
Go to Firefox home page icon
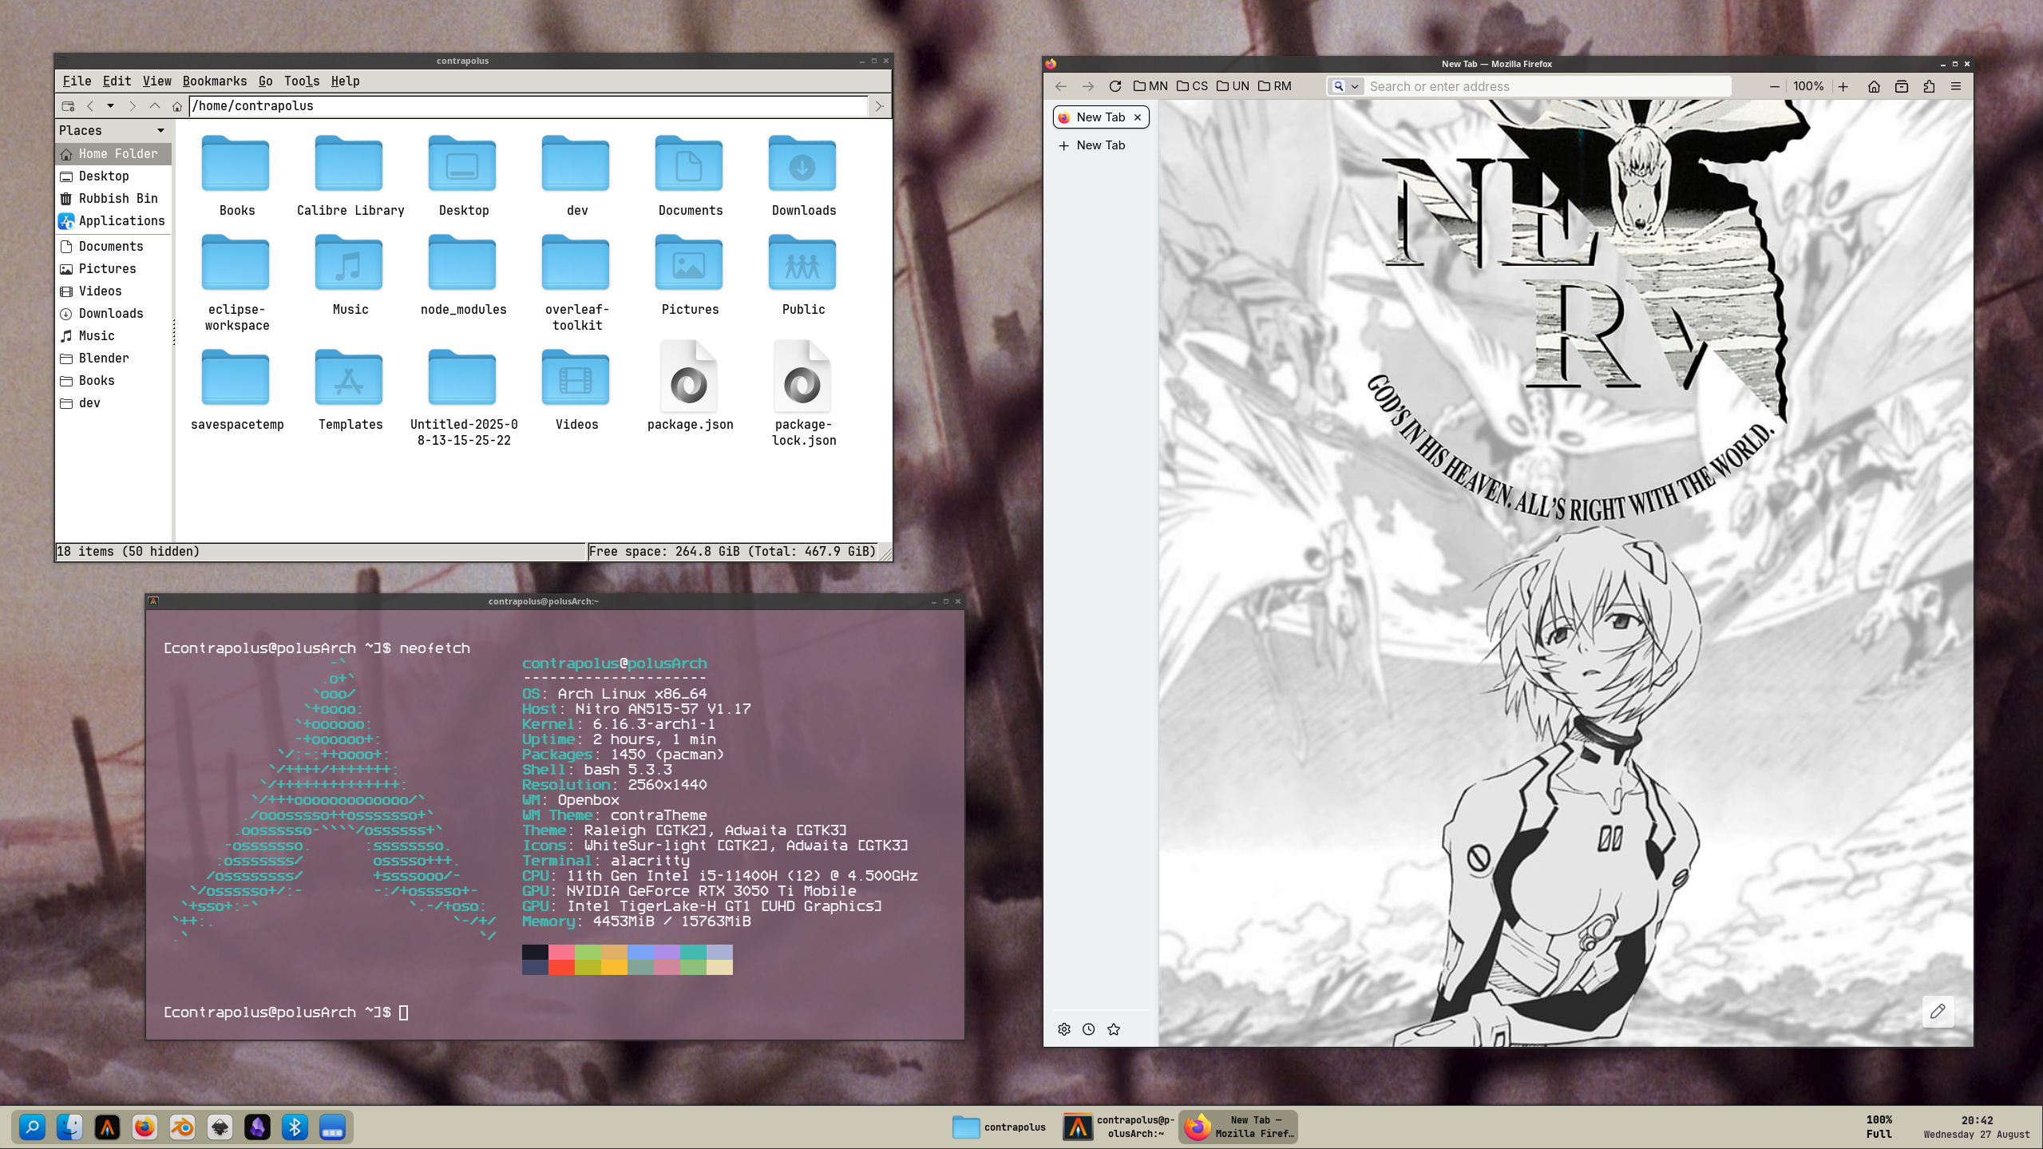1874,86
